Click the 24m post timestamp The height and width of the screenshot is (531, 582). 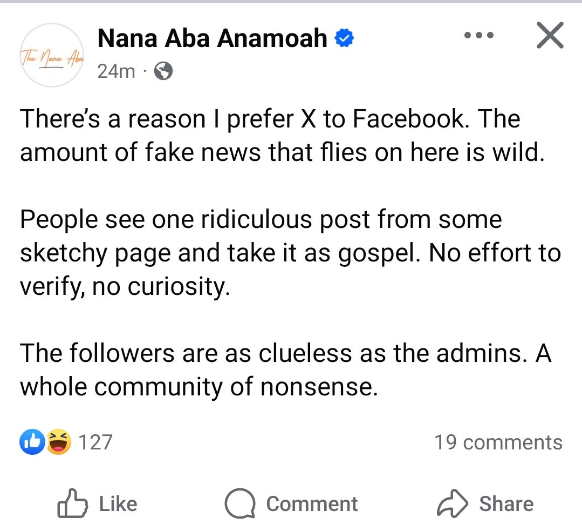click(116, 71)
